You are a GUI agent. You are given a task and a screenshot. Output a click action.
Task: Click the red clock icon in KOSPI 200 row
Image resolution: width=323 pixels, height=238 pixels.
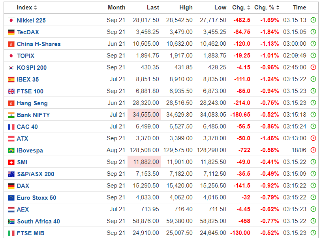(313, 67)
